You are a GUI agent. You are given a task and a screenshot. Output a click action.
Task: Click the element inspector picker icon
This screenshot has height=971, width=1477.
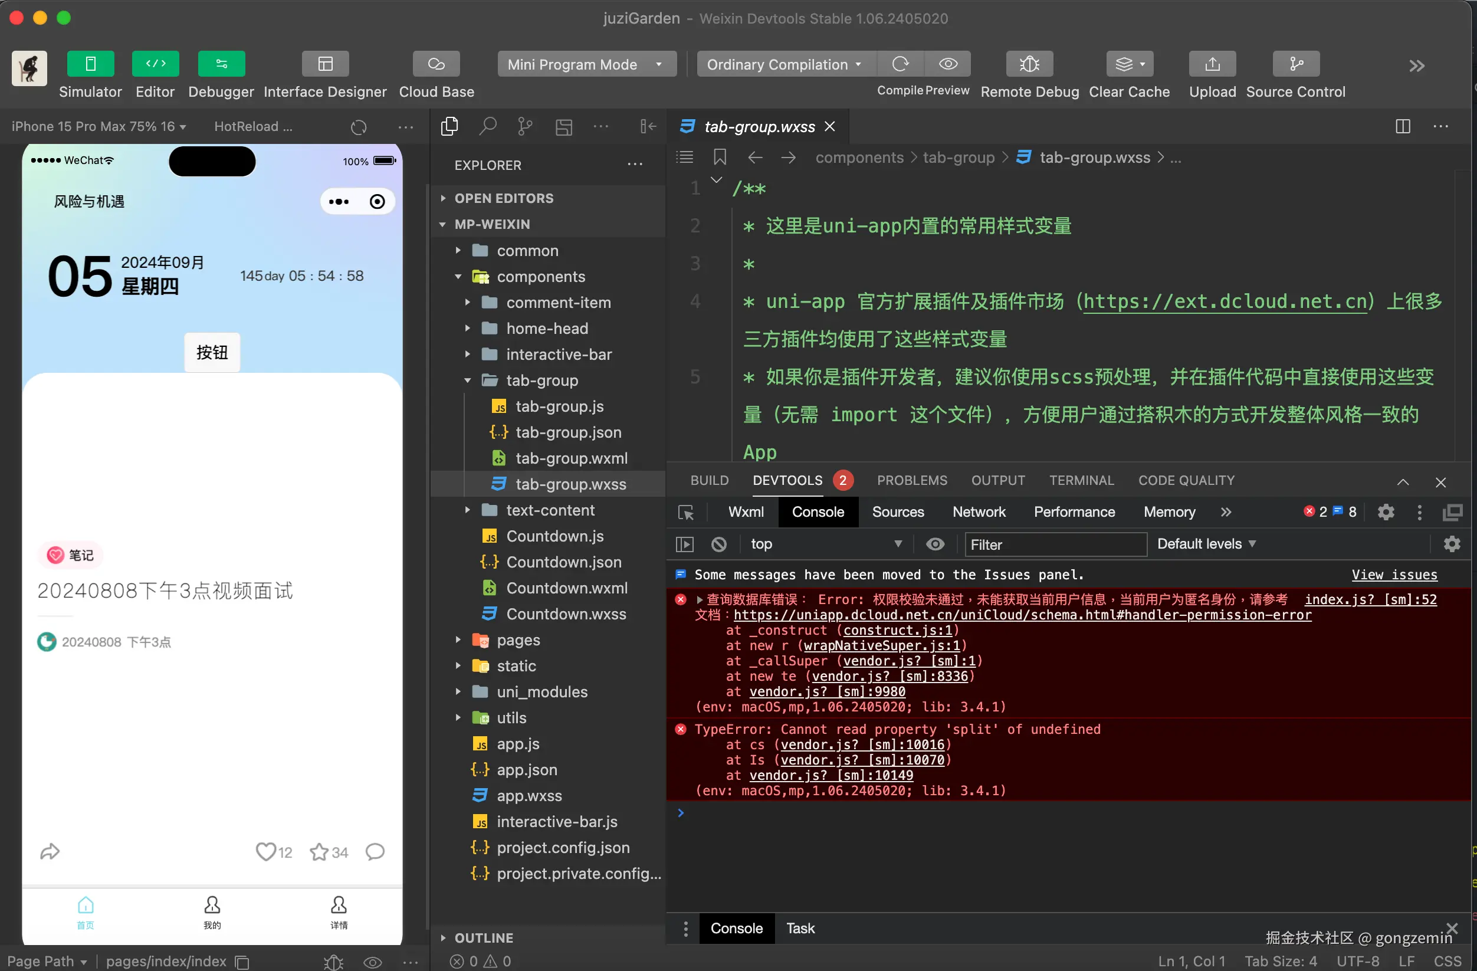click(x=686, y=512)
